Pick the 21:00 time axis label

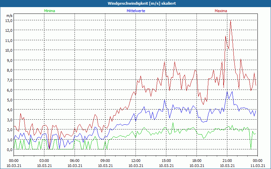coord(227,161)
